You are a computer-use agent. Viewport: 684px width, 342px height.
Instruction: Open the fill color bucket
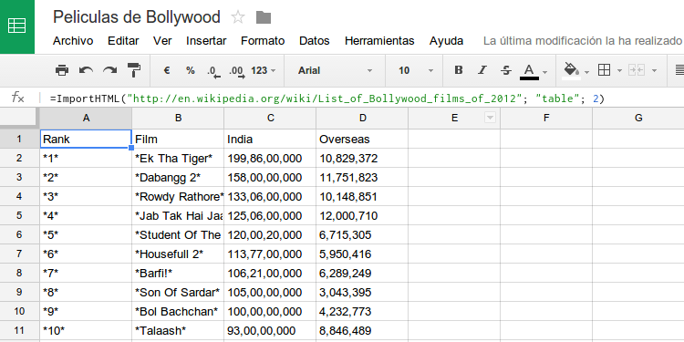pos(571,70)
